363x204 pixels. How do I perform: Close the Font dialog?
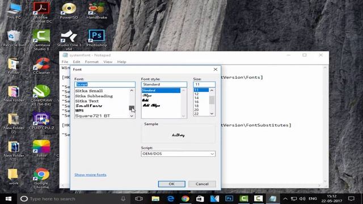point(216,69)
